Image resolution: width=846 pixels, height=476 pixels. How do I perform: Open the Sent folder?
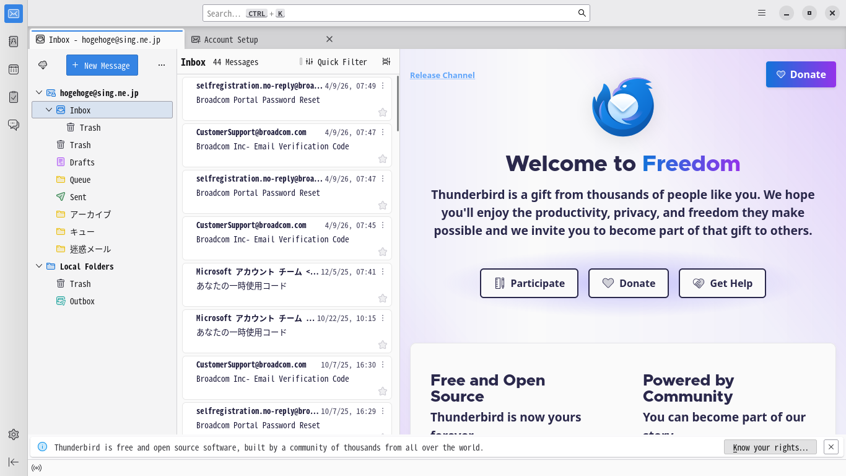point(102,196)
